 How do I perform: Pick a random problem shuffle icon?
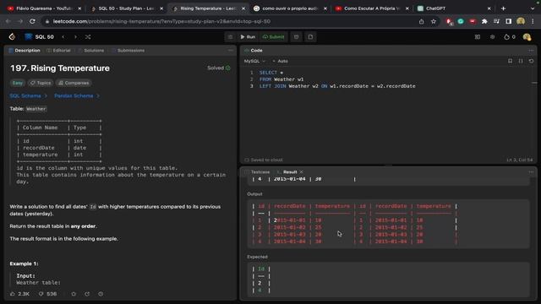pyautogui.click(x=88, y=36)
